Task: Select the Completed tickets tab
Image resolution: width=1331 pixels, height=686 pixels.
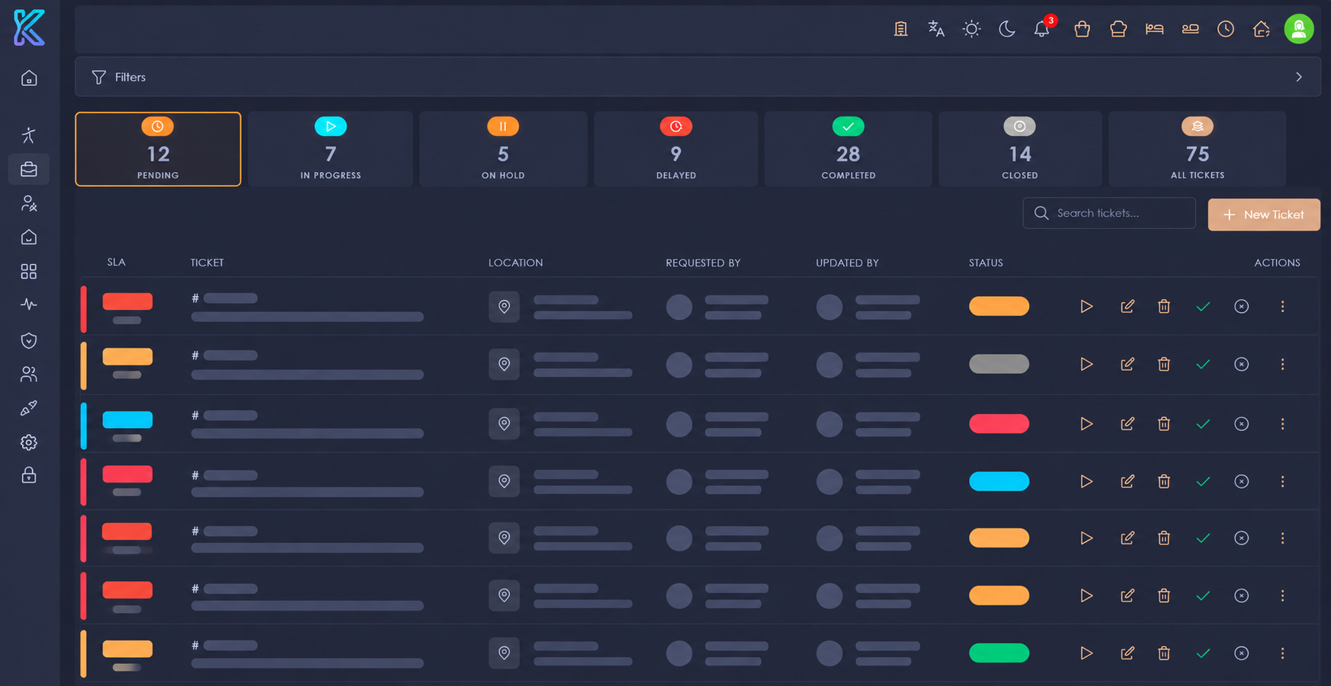Action: click(x=848, y=149)
